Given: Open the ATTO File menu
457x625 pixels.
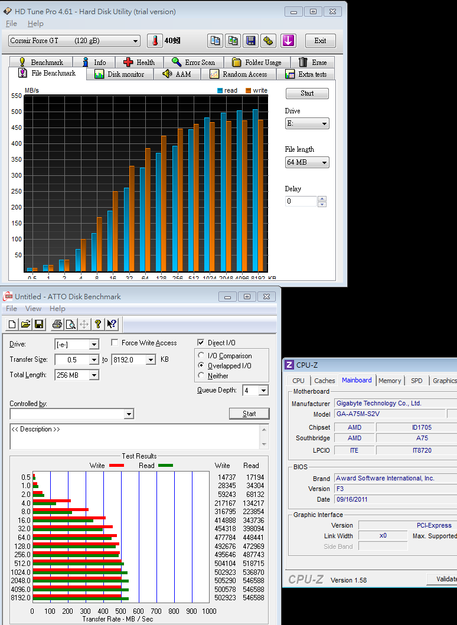Looking at the screenshot, I should 11,309.
